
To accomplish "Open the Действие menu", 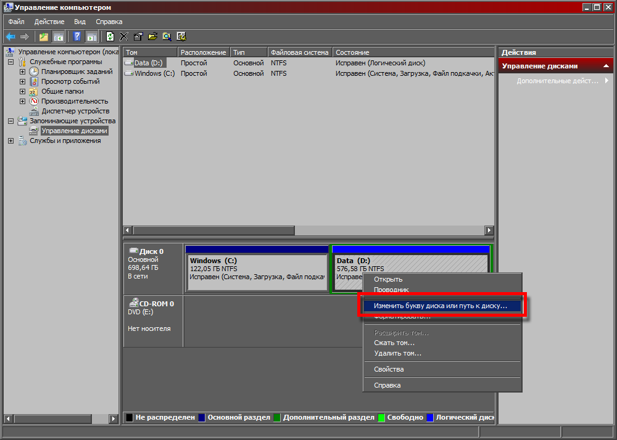I will point(49,22).
